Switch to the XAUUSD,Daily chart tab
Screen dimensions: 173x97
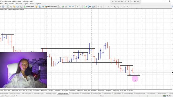pyautogui.click(x=140, y=93)
